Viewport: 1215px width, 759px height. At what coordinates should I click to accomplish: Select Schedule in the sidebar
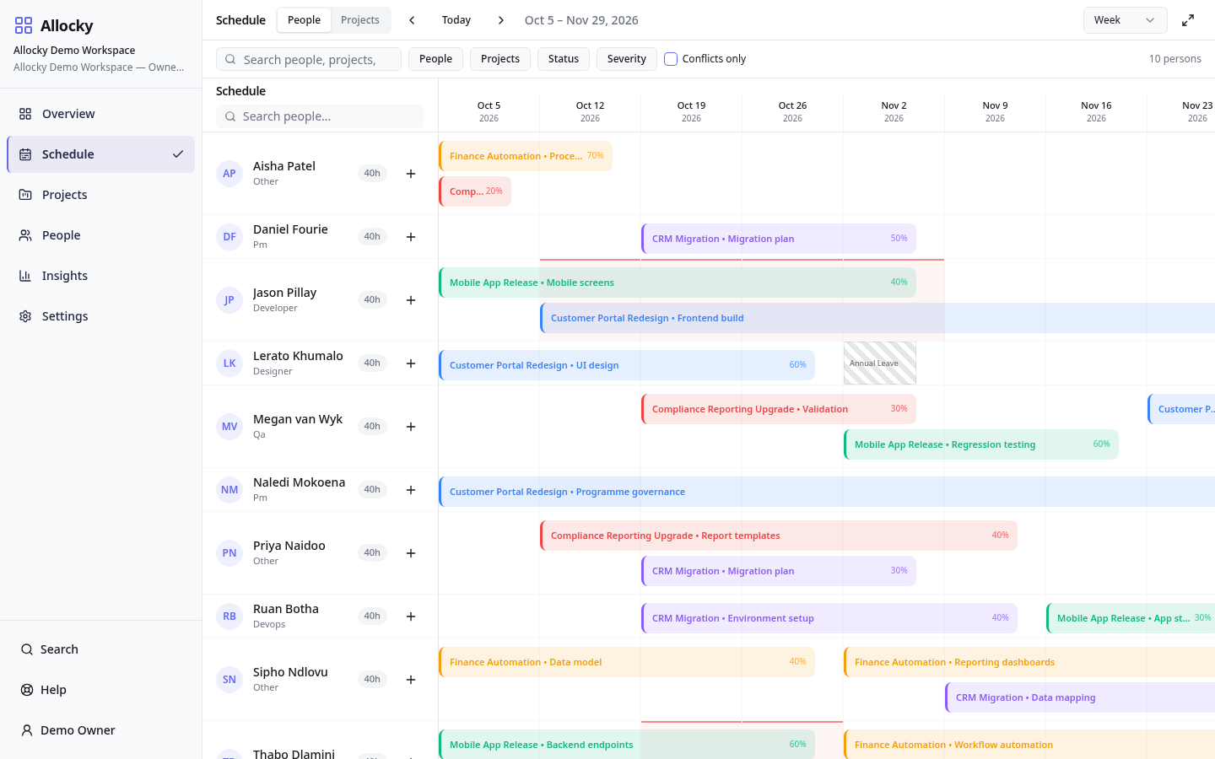[100, 154]
